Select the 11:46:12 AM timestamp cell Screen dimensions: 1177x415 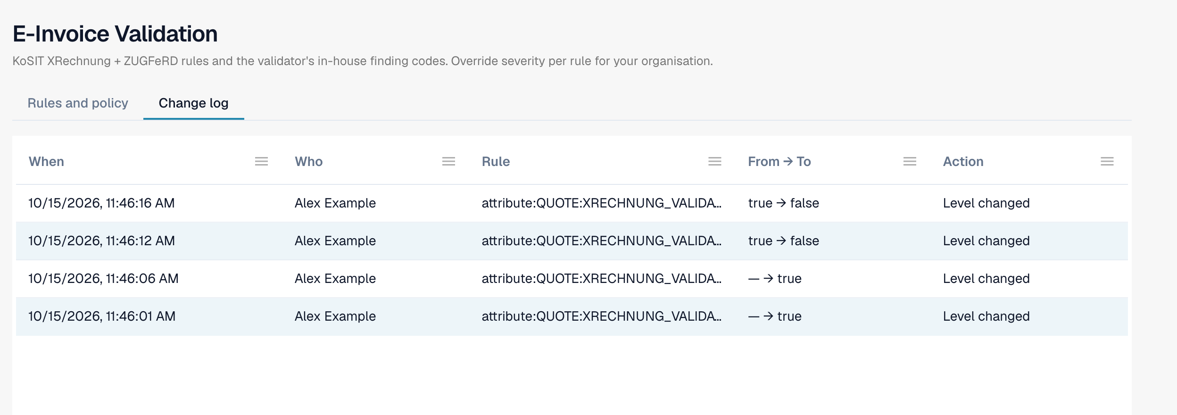tap(101, 241)
